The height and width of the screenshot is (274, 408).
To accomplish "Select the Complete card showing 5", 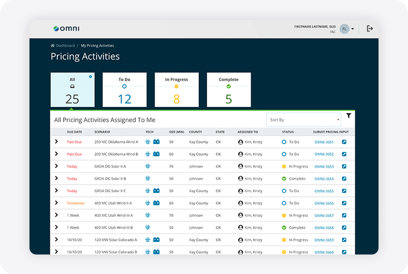I will [x=229, y=90].
